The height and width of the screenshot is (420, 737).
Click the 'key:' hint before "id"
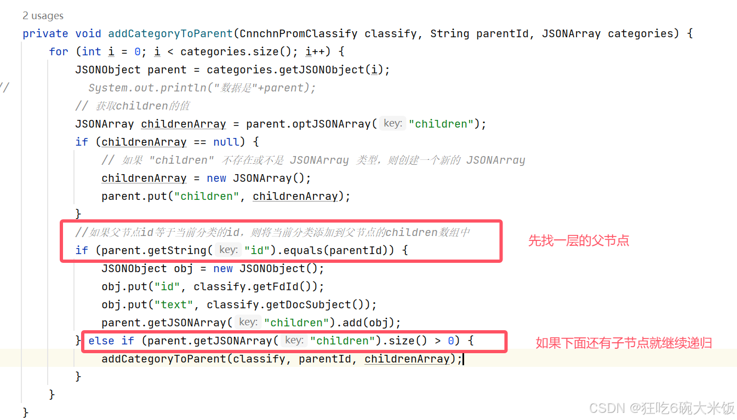tap(228, 250)
